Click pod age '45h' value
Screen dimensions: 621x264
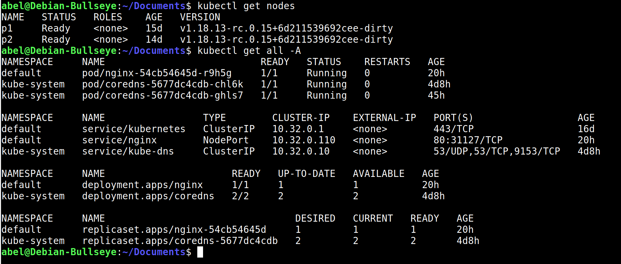coord(436,96)
